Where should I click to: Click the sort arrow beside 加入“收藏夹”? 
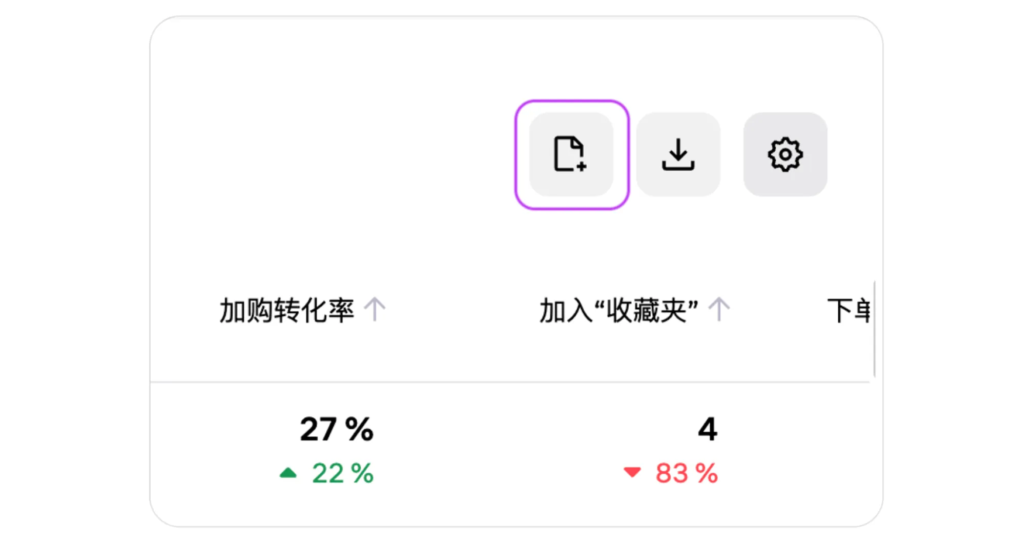pyautogui.click(x=719, y=309)
